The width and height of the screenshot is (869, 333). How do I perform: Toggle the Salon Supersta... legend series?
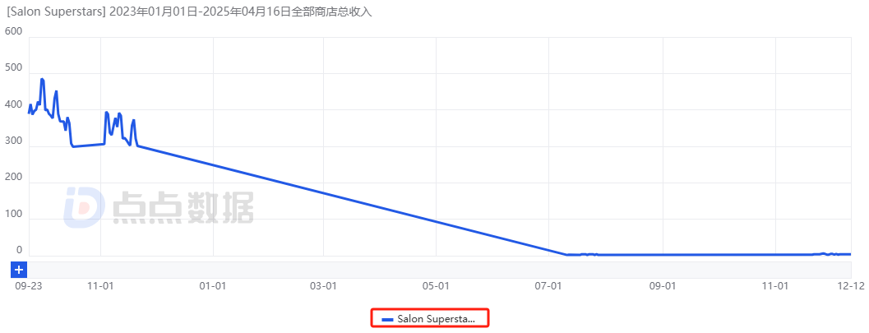tap(430, 318)
